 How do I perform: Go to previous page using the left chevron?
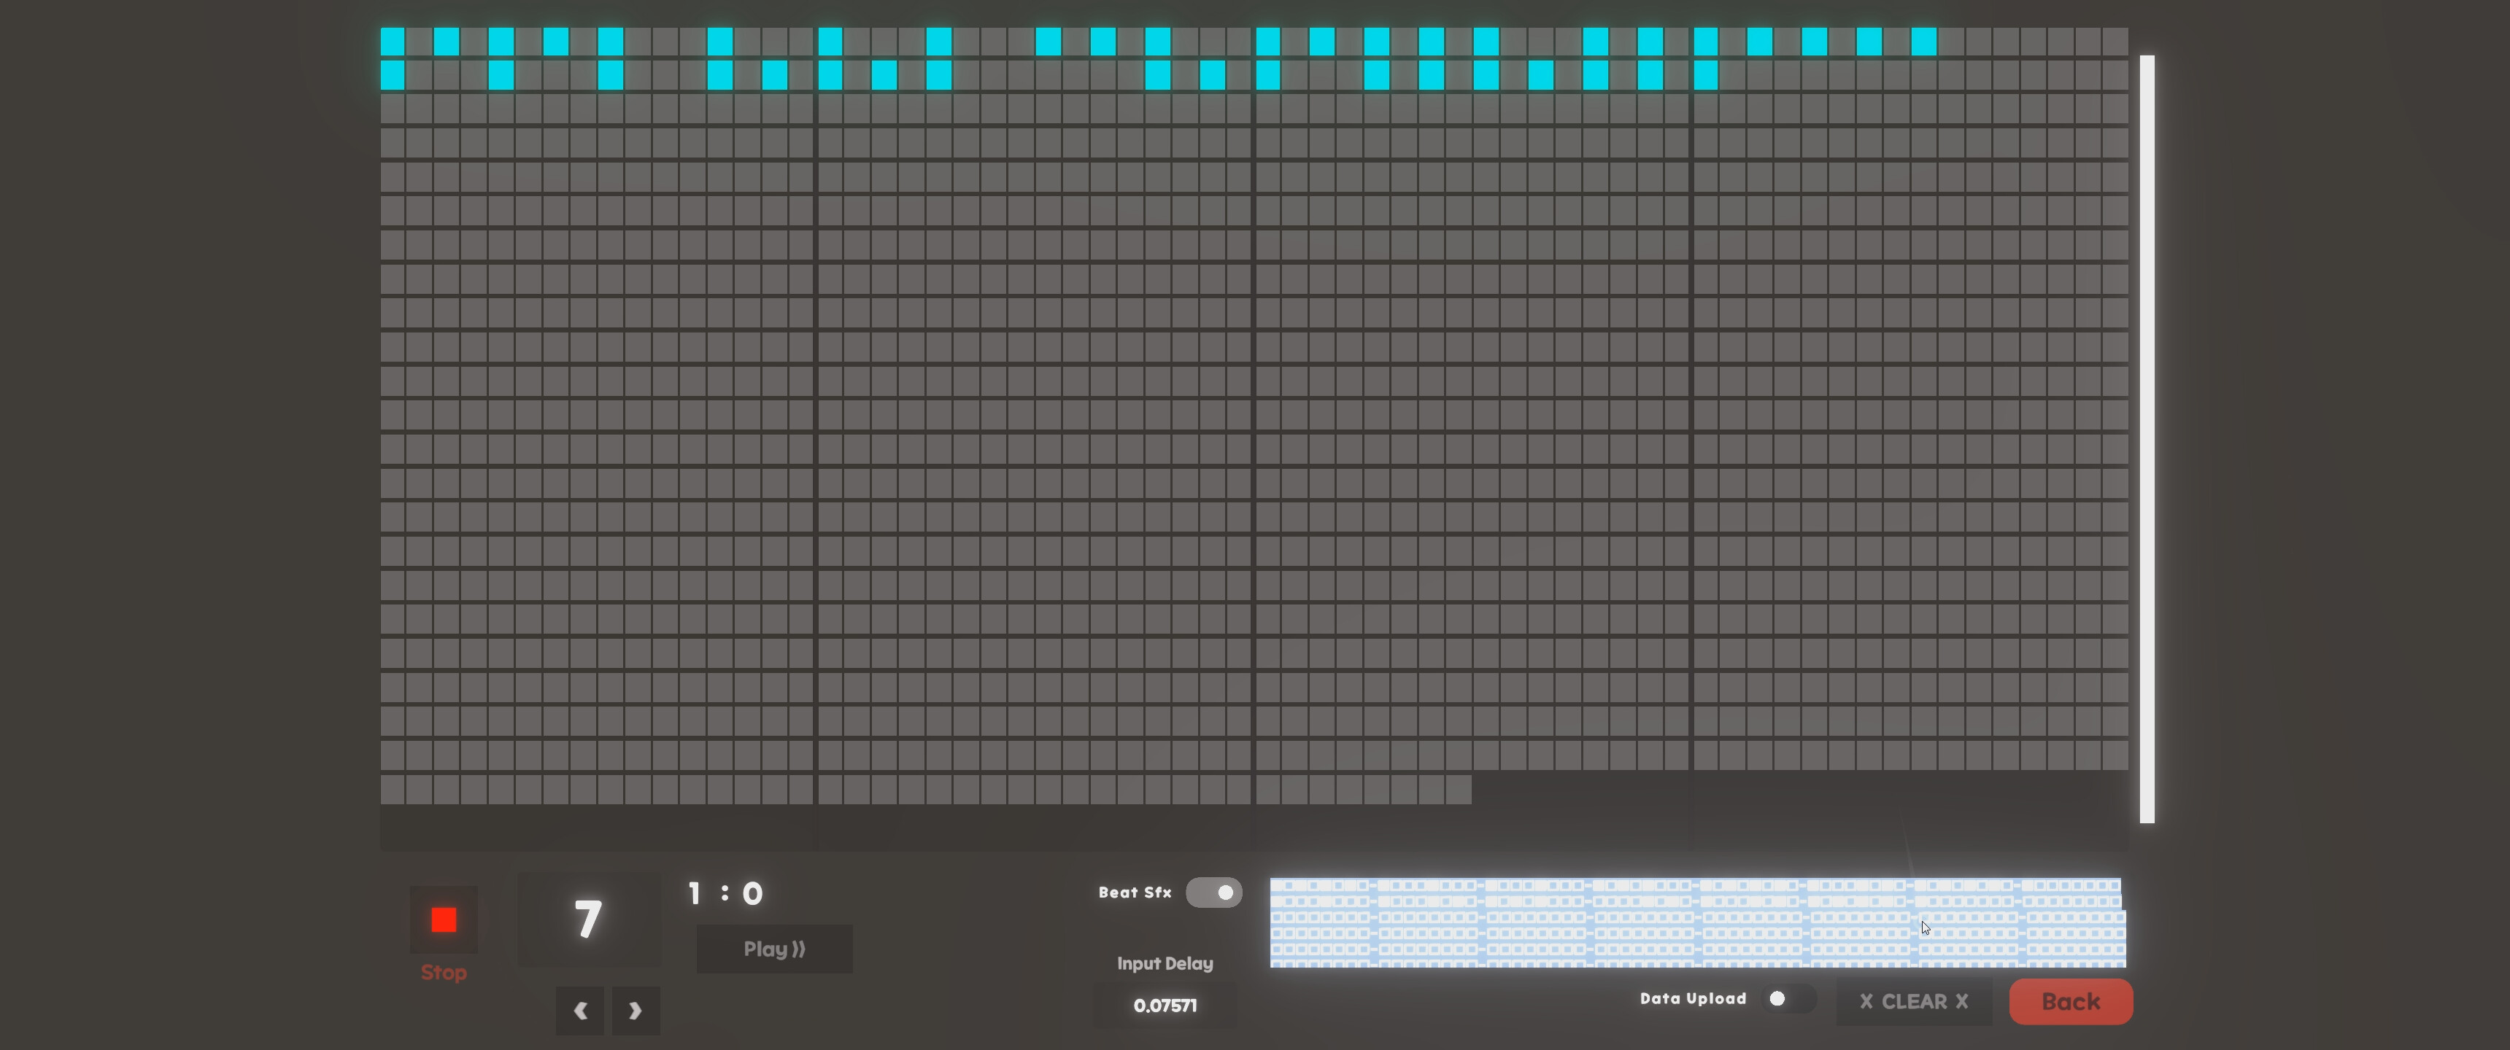pyautogui.click(x=580, y=1010)
